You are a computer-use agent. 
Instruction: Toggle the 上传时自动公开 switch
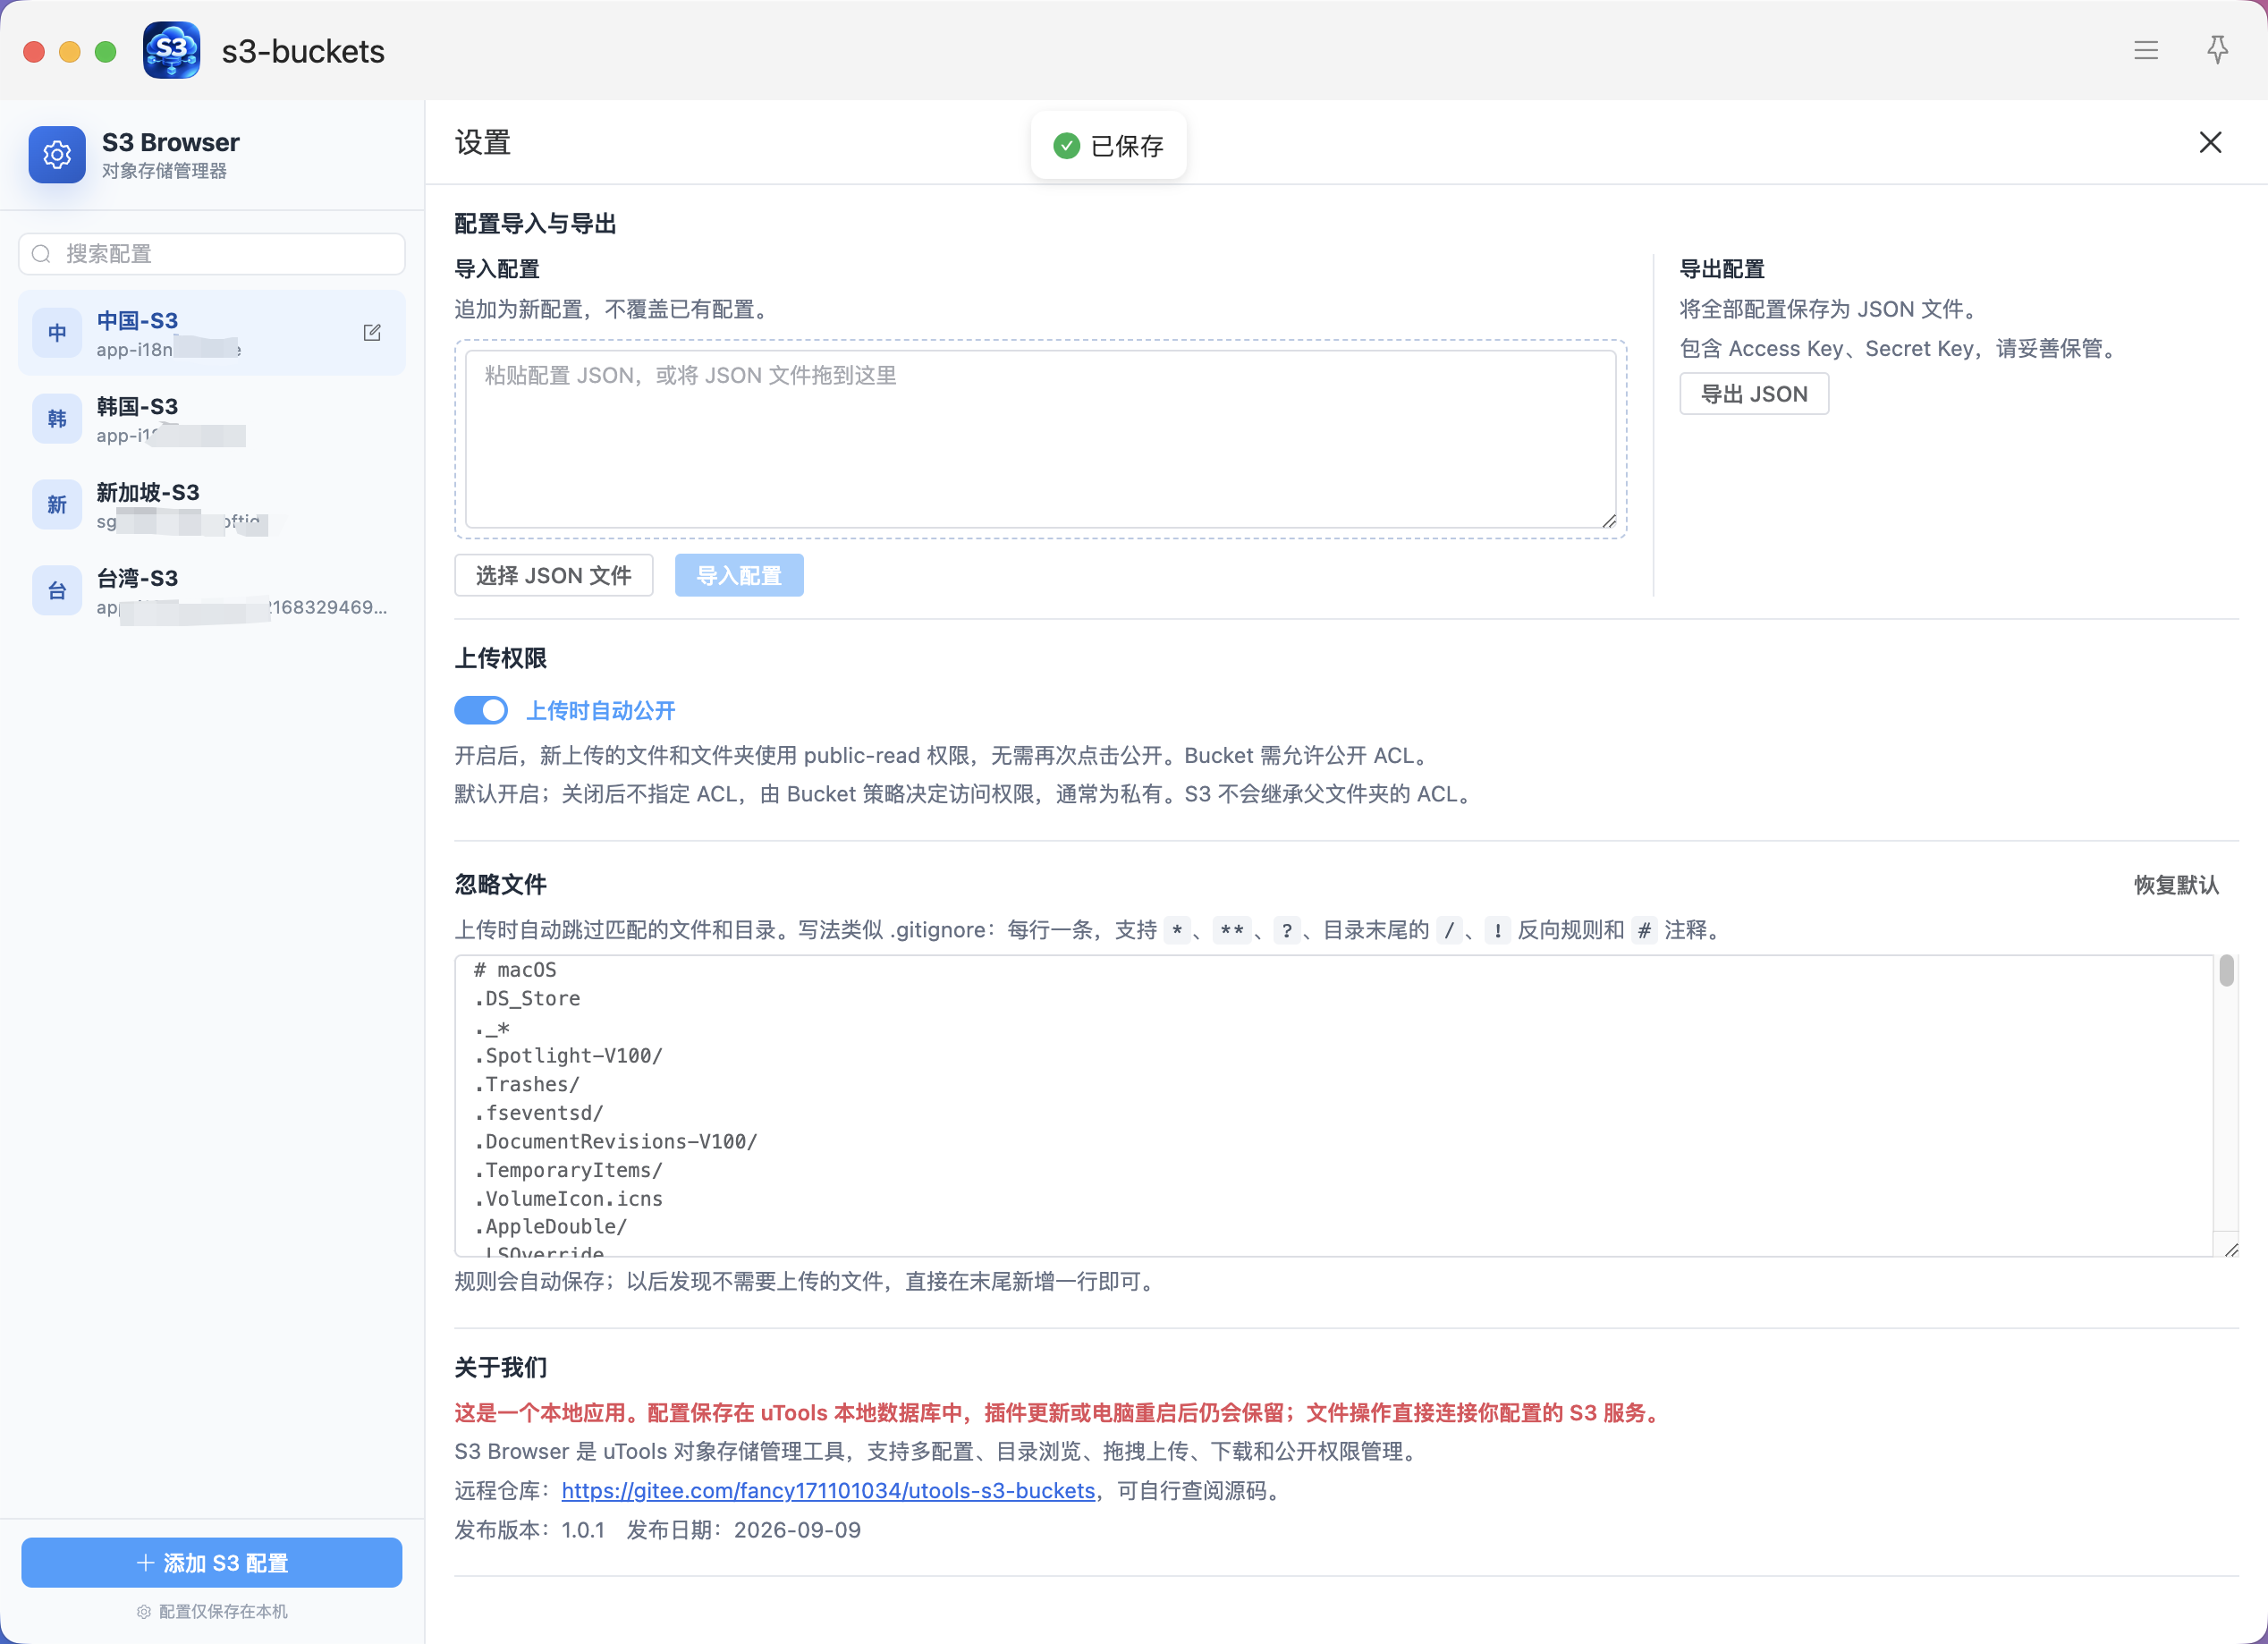pyautogui.click(x=481, y=711)
